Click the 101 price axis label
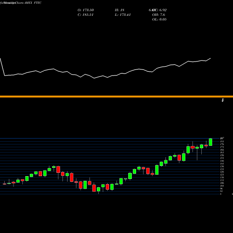 222,186
